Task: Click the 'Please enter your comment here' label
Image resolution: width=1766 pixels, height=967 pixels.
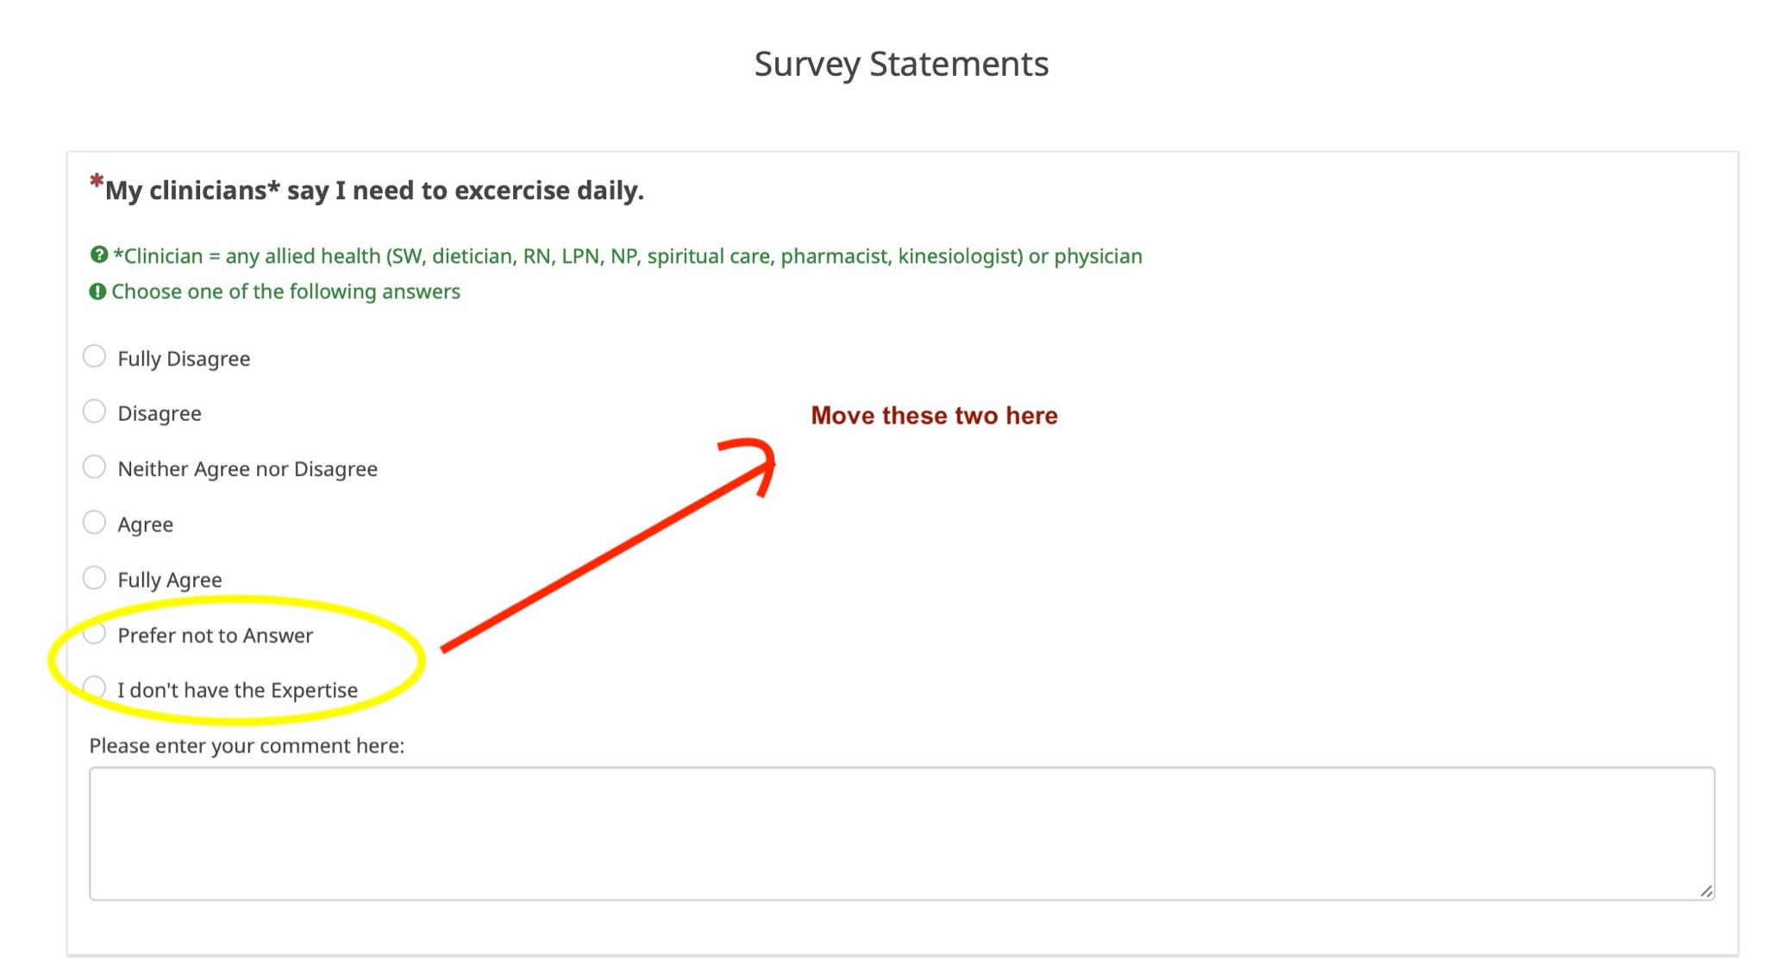Action: pyautogui.click(x=247, y=745)
